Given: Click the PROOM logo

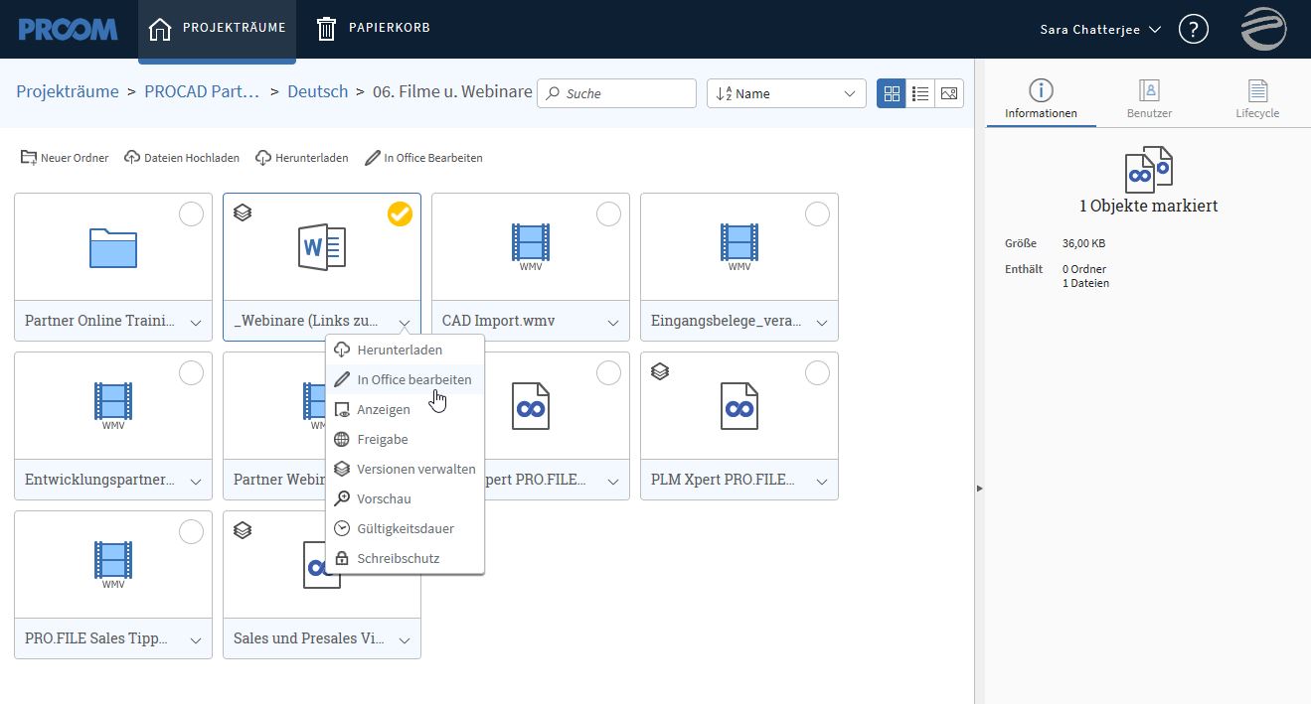Looking at the screenshot, I should tap(66, 29).
